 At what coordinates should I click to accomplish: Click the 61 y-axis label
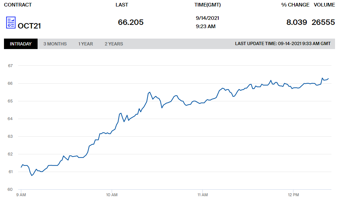(x=10, y=172)
